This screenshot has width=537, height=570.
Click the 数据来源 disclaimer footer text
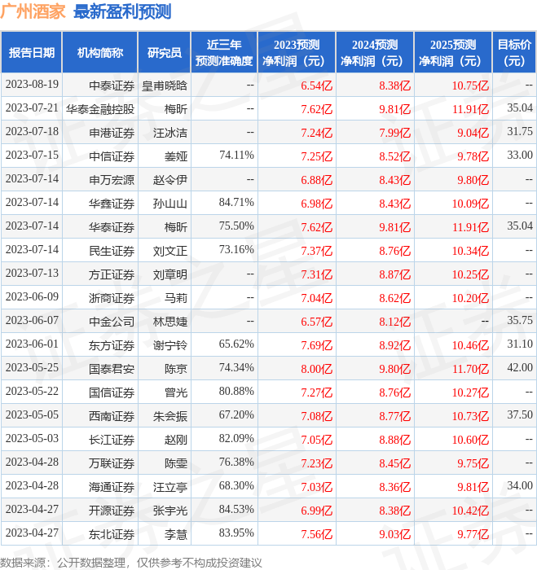point(131,562)
